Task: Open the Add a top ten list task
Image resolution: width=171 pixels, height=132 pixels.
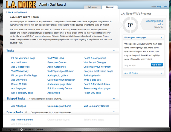Action: (x=92, y=75)
